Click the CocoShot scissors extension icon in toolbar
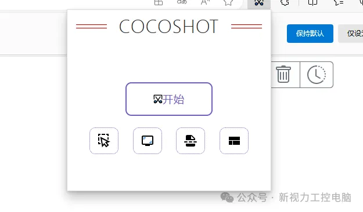 click(x=259, y=3)
